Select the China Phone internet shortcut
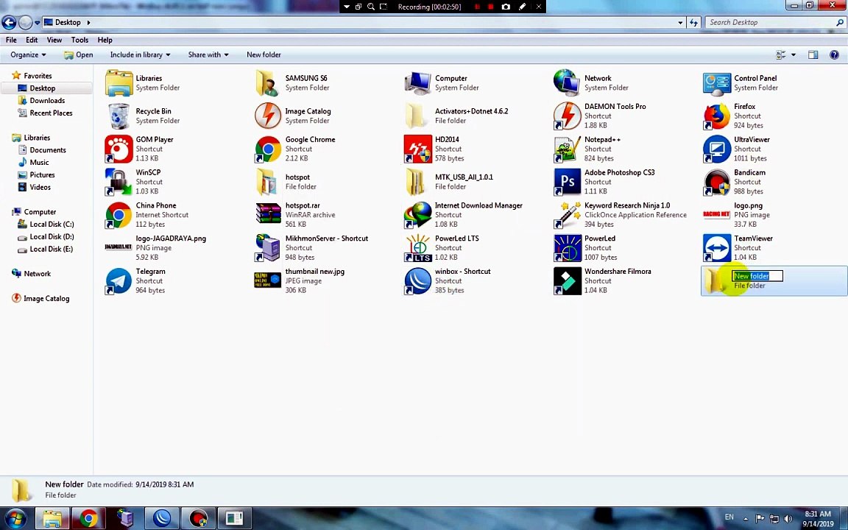The width and height of the screenshot is (848, 530). (x=119, y=215)
